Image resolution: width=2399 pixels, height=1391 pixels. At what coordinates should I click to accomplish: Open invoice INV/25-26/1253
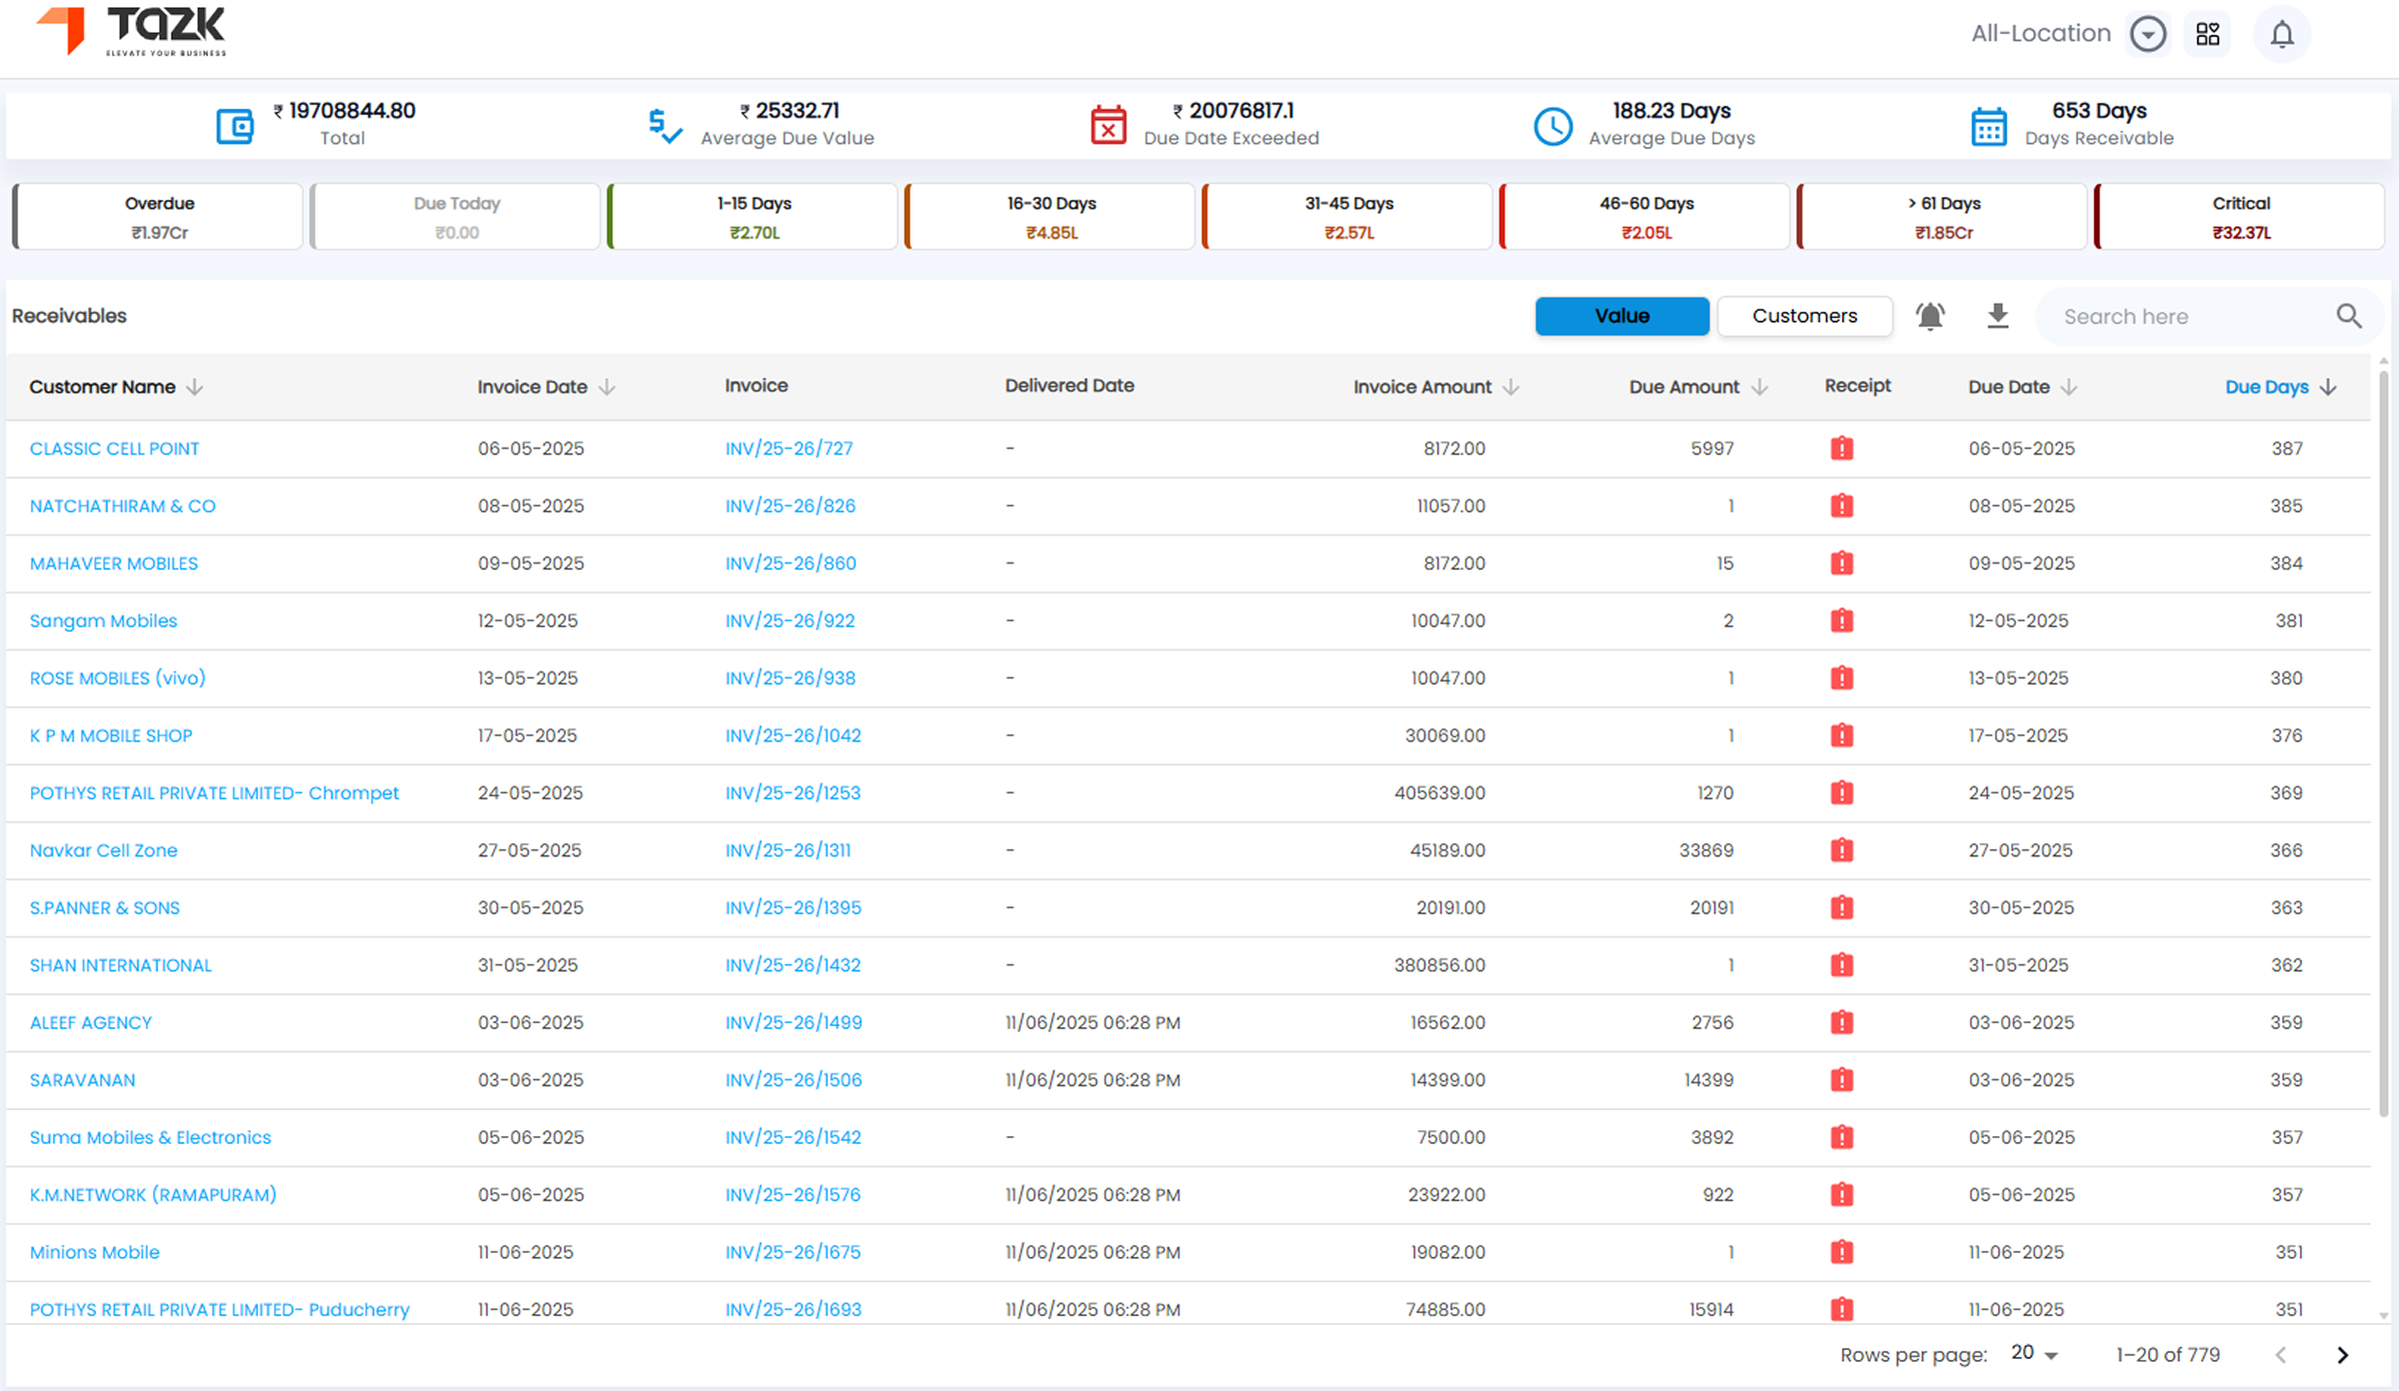click(793, 793)
